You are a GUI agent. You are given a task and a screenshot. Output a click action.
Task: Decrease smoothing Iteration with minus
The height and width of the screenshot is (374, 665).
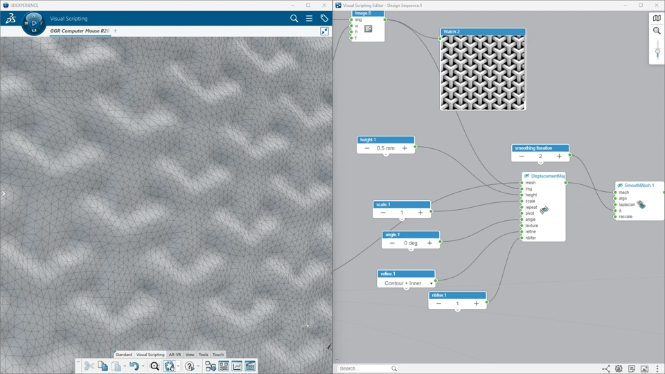coord(522,156)
